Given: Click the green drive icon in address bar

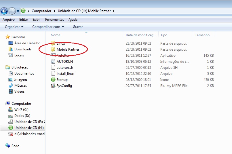Looking at the screenshot, I should pos(23,11).
